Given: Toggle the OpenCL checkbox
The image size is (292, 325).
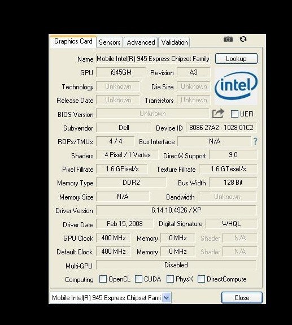Looking at the screenshot, I should 103,279.
